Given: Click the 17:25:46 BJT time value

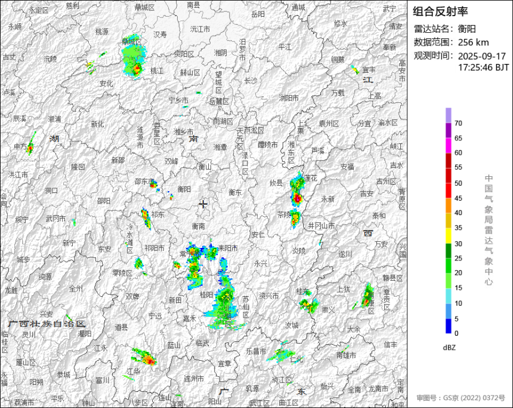Looking at the screenshot, I should click(483, 68).
